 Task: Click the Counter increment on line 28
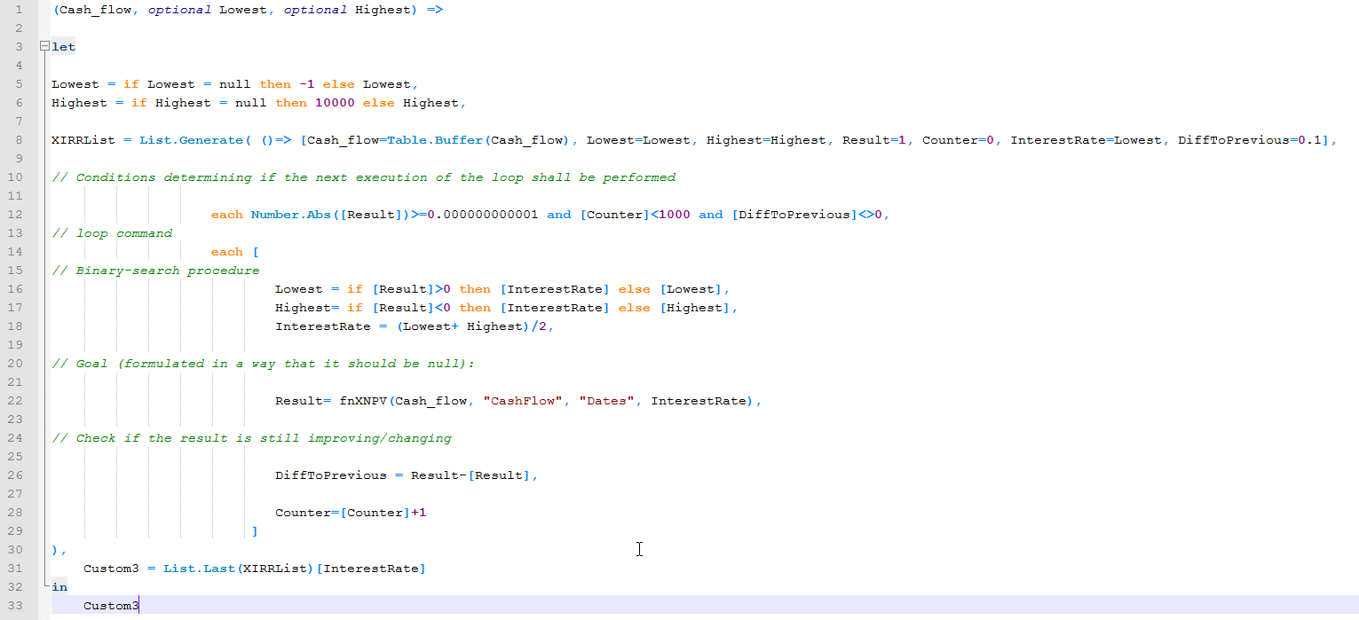click(351, 513)
